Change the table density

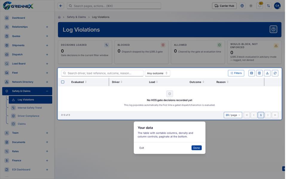252,73
